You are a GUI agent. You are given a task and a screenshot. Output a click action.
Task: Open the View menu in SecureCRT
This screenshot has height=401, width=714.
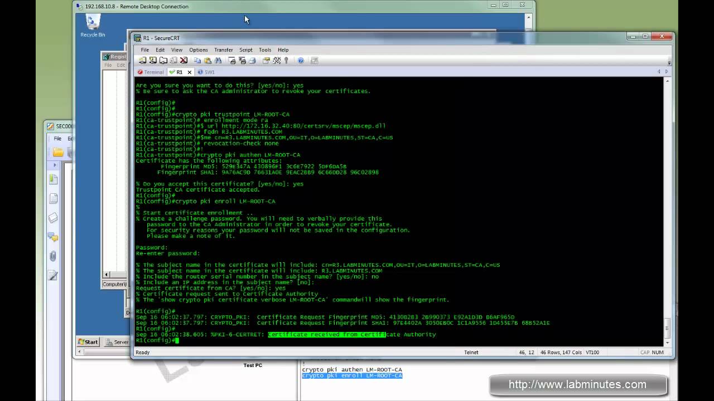[x=177, y=50]
